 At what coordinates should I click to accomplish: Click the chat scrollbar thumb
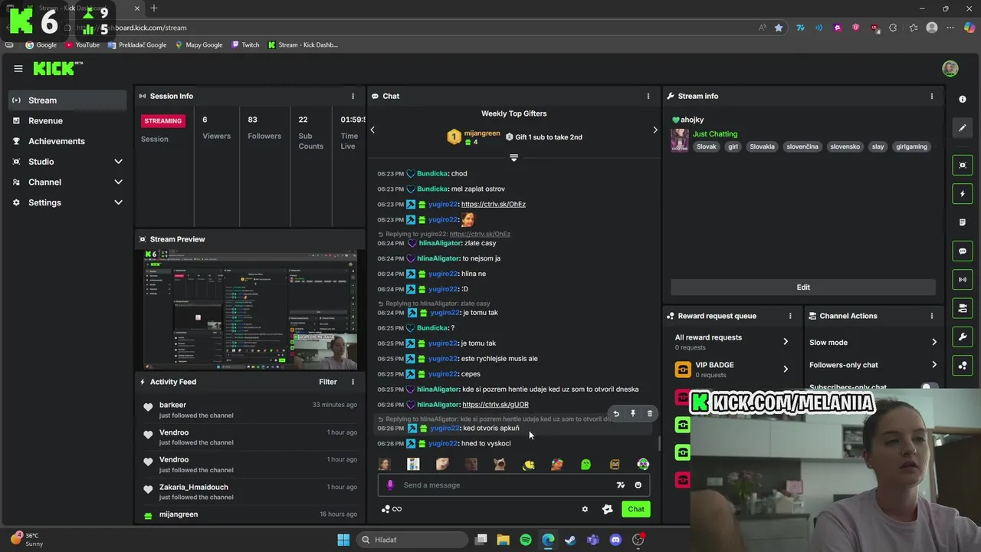tap(659, 443)
